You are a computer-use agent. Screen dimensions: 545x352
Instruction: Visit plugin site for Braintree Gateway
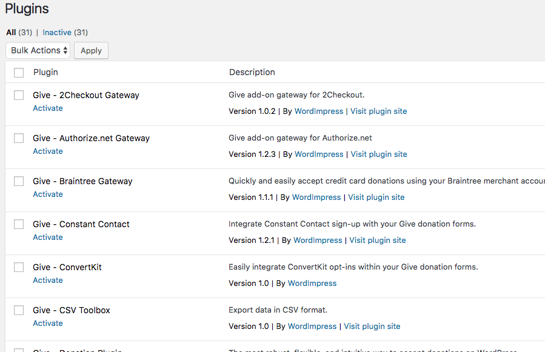[376, 198]
